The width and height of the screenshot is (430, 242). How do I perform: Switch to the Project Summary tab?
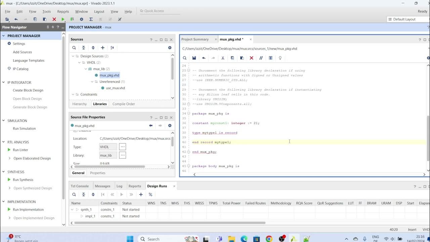(x=195, y=39)
